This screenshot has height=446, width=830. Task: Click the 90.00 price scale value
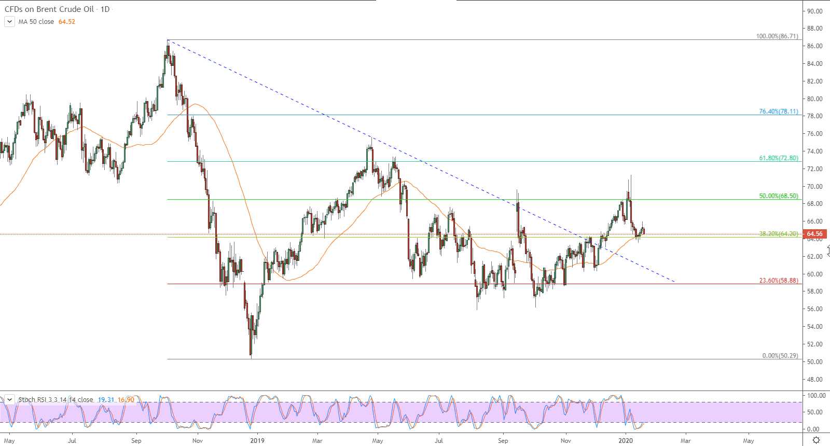tap(814, 11)
